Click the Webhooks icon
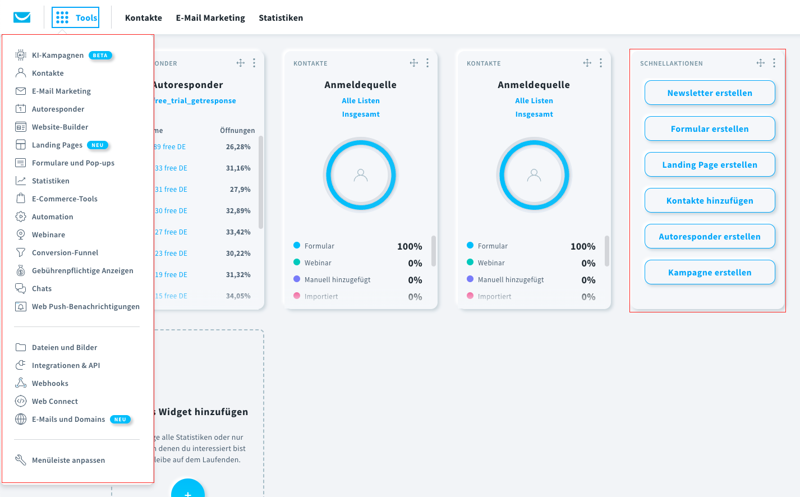 tap(21, 383)
